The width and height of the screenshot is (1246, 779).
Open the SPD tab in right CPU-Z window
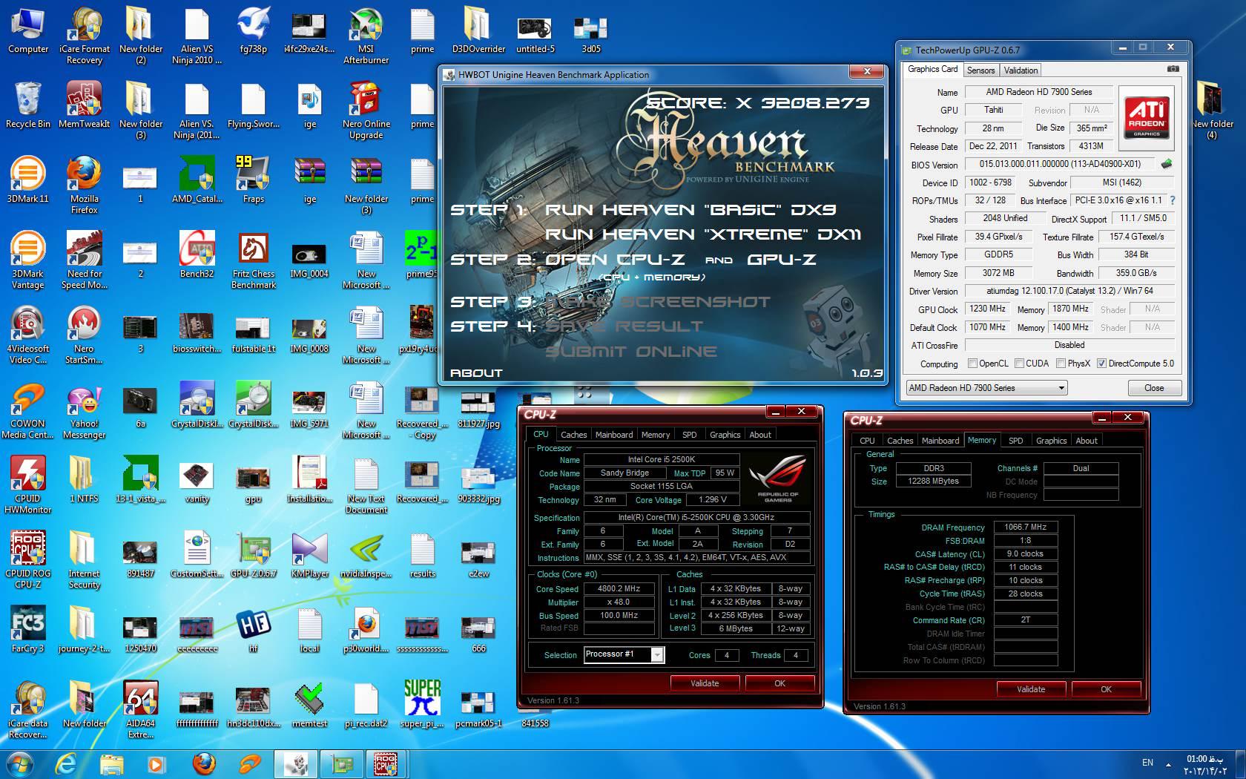[1015, 441]
